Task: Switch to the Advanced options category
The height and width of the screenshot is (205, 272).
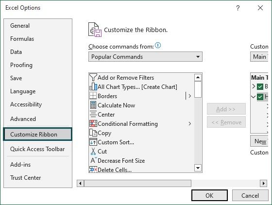Action: point(23,119)
